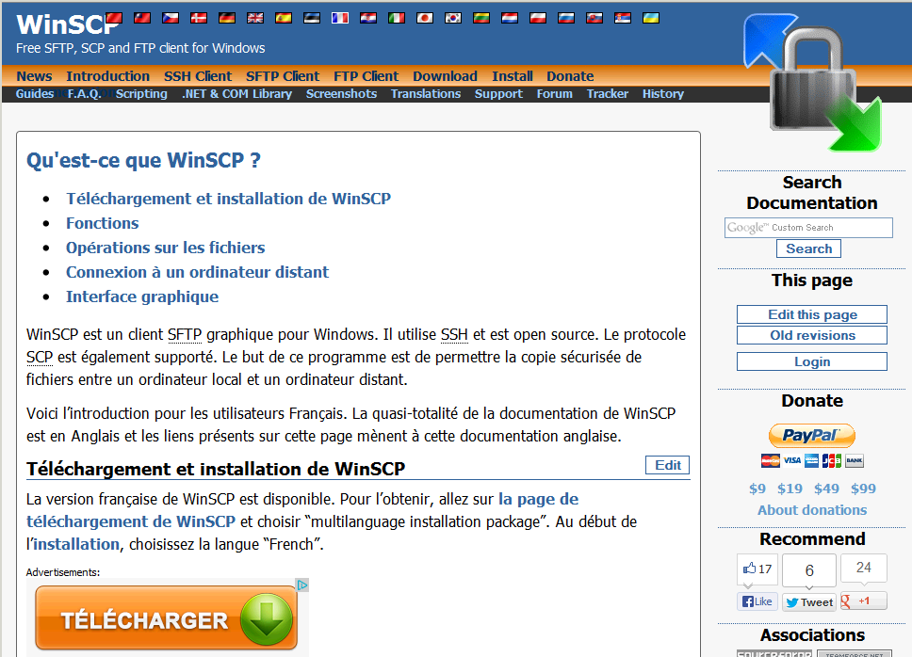Image resolution: width=912 pixels, height=657 pixels.
Task: Like the page on Facebook
Action: [x=757, y=601]
